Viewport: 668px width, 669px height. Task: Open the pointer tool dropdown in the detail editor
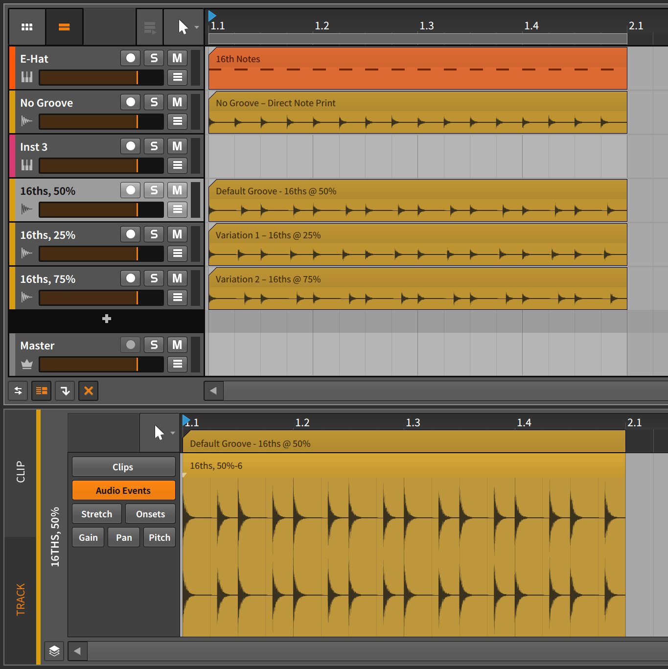(x=172, y=433)
